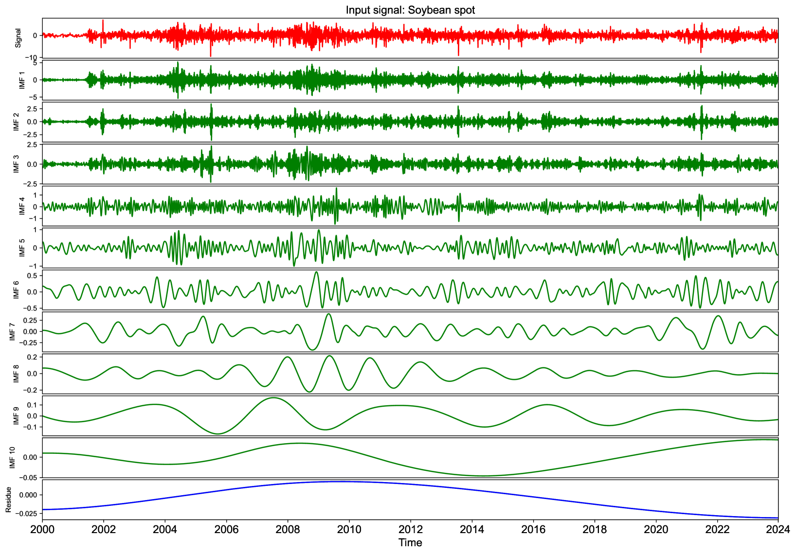Click the −0.5 tick of the IMF 6 panel
796x554 pixels.
tap(30, 308)
